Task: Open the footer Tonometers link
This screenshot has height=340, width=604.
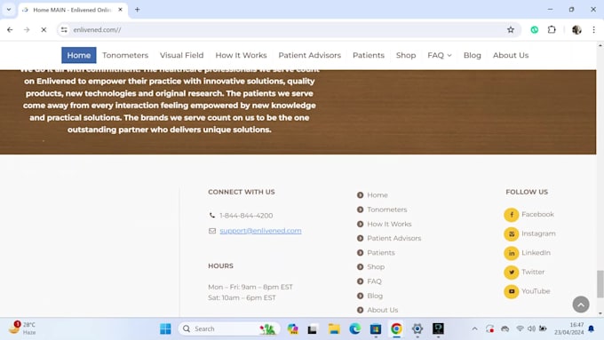Action: (x=386, y=210)
